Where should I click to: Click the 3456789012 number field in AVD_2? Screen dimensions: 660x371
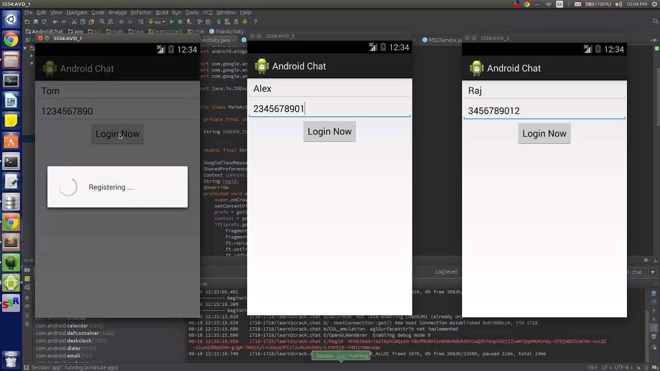pyautogui.click(x=544, y=111)
